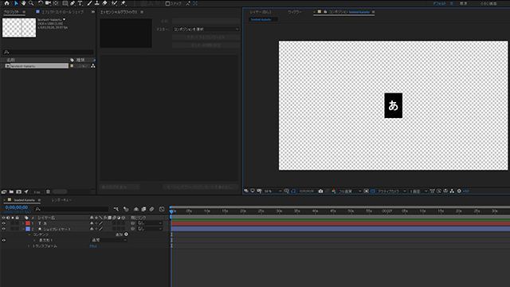Open the viewer resolution dropdown
510x287 pixels.
pos(350,191)
